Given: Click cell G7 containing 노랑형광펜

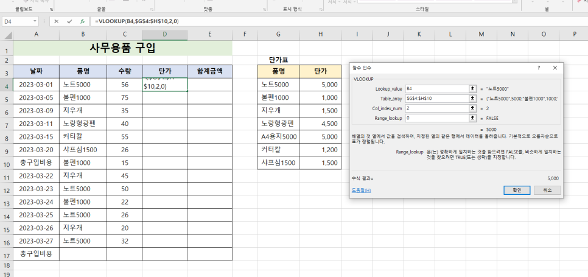Looking at the screenshot, I should point(278,124).
